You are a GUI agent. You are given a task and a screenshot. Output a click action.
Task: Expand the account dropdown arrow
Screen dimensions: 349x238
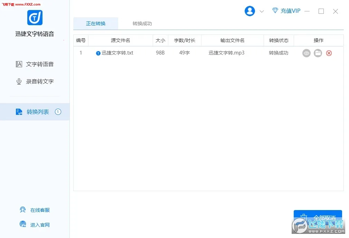[262, 11]
